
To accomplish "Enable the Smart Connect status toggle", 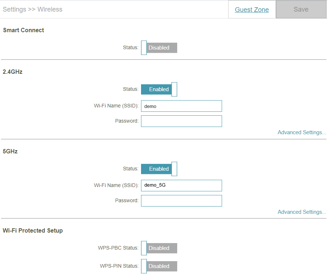I will [159, 48].
